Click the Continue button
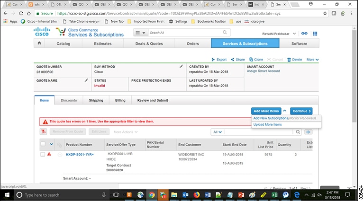 click(x=301, y=111)
